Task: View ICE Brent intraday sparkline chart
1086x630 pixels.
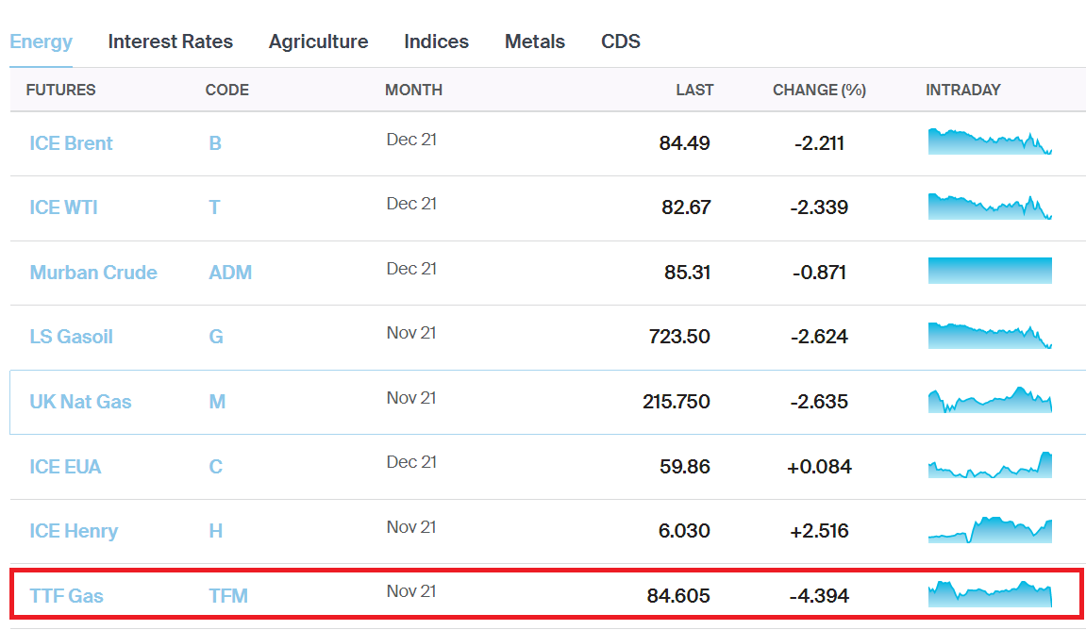Action: [x=989, y=141]
